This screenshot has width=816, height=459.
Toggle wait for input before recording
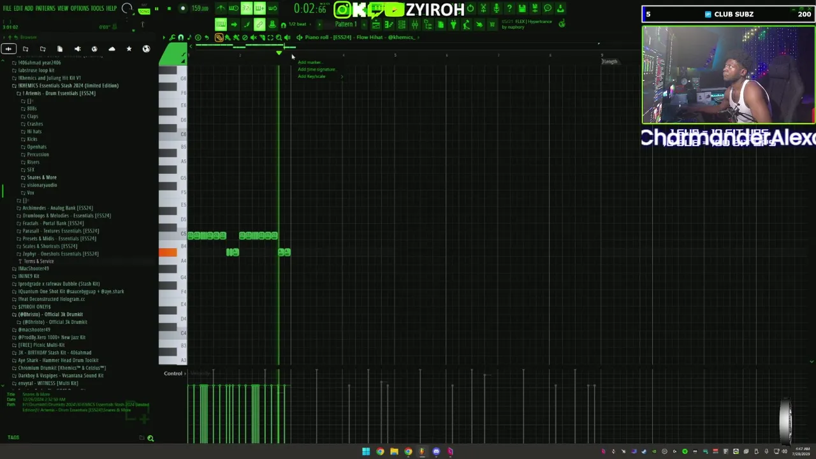(233, 8)
